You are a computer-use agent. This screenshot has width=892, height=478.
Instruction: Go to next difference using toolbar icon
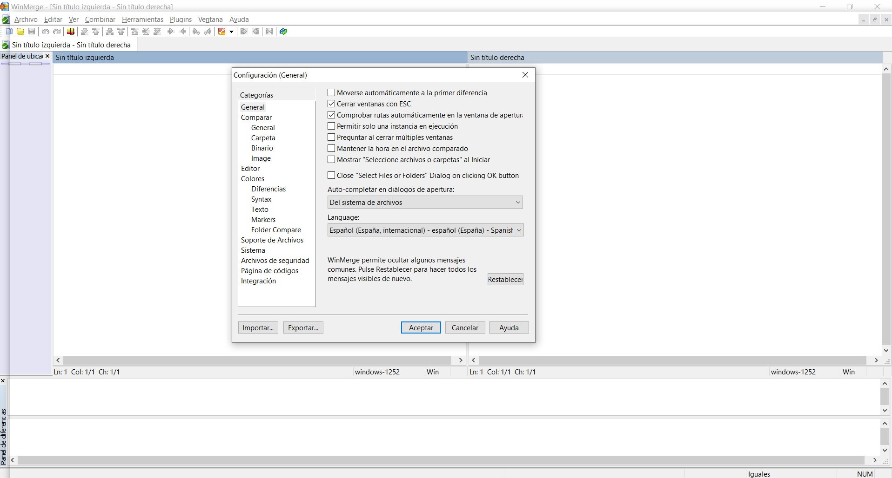[85, 32]
